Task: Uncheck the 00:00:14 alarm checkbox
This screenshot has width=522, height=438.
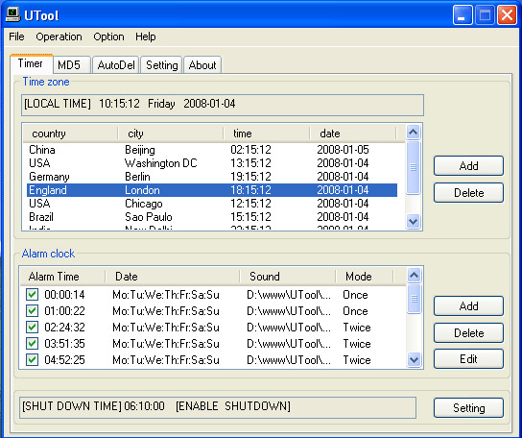Action: coord(33,295)
